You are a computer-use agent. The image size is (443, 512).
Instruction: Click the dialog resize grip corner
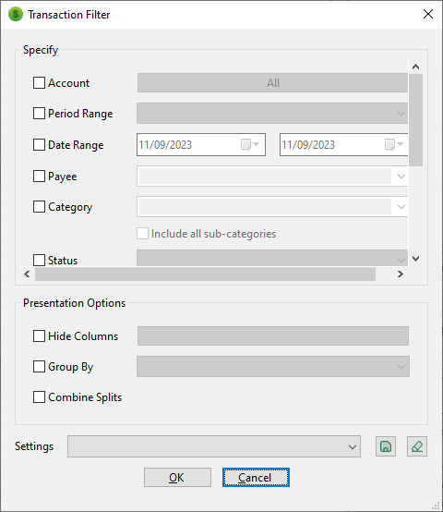click(437, 506)
